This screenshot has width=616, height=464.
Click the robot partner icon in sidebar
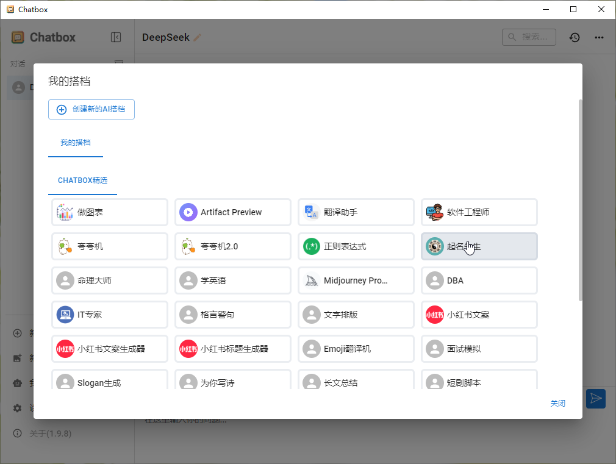[x=17, y=383]
